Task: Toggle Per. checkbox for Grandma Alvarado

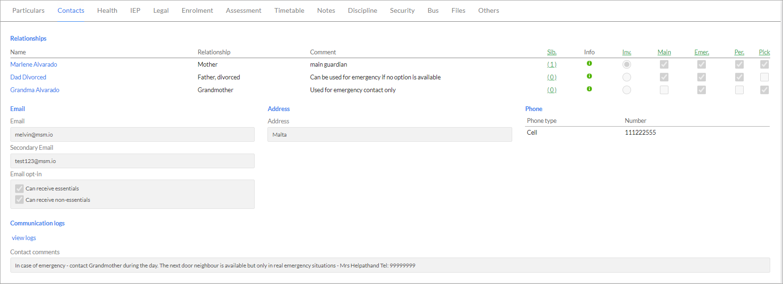Action: tap(739, 90)
